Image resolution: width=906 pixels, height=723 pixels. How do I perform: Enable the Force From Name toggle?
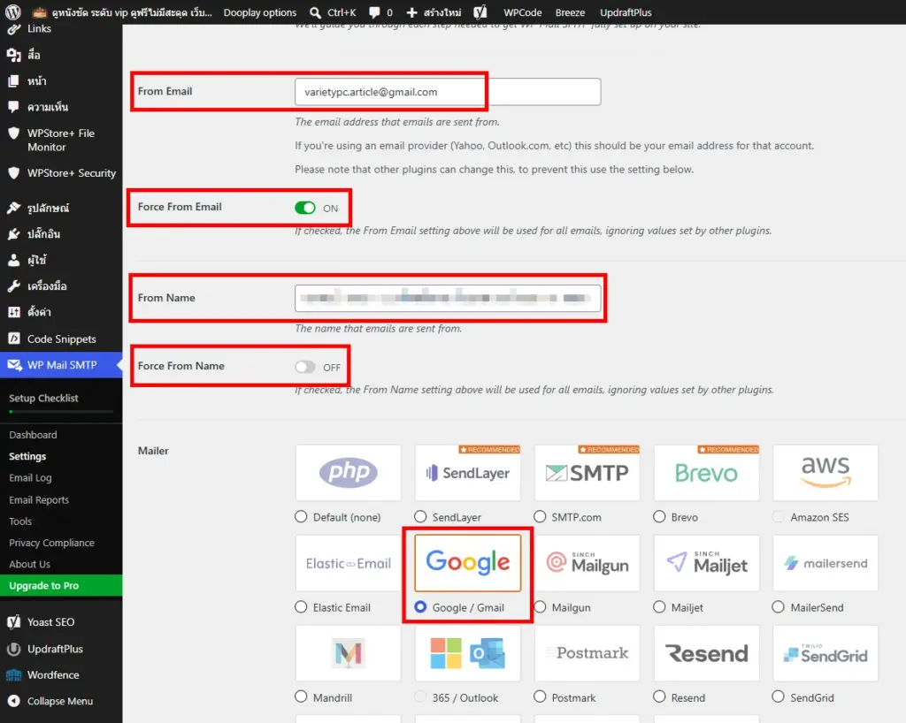pos(305,367)
